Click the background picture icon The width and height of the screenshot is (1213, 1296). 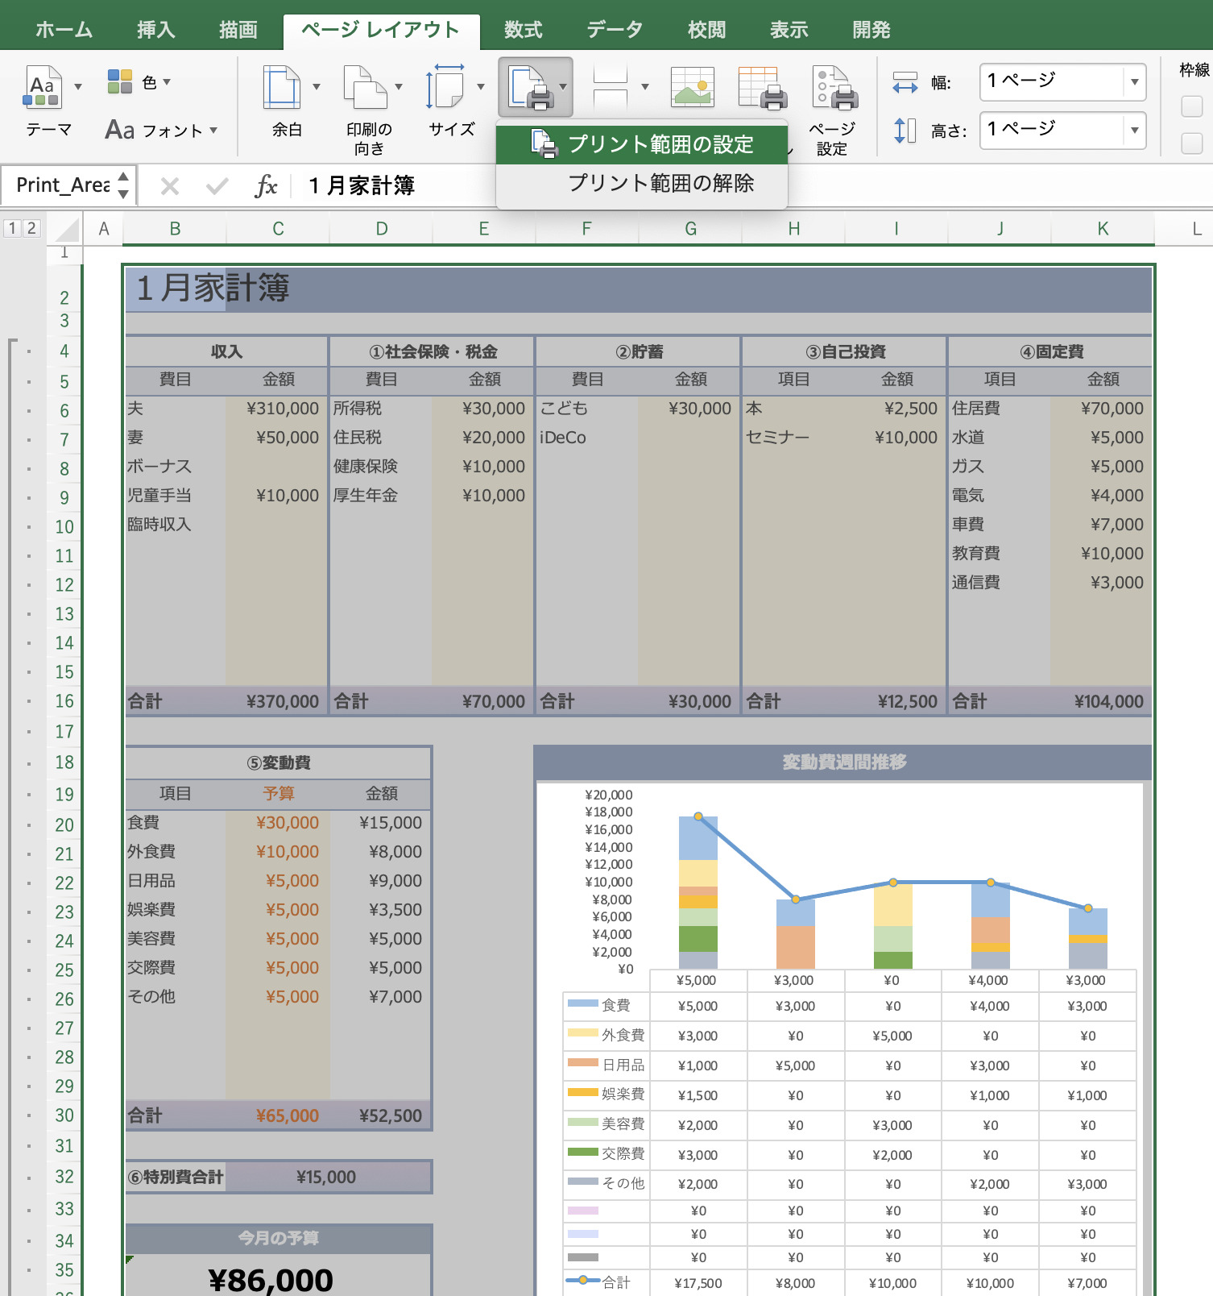coord(693,87)
